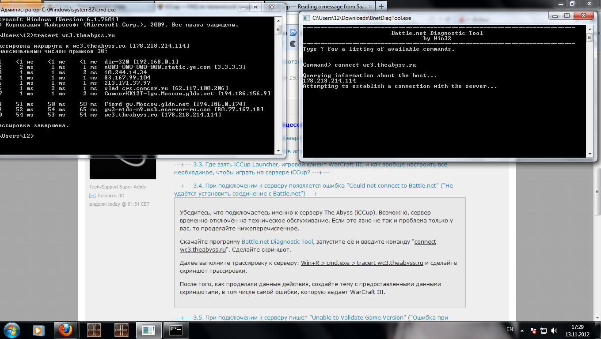Switch the EN input language indicator
This screenshot has height=339, width=601.
point(510,330)
